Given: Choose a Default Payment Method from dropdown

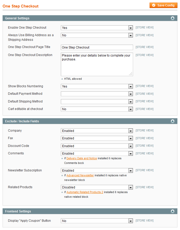Looking at the screenshot, I should click(97, 94).
